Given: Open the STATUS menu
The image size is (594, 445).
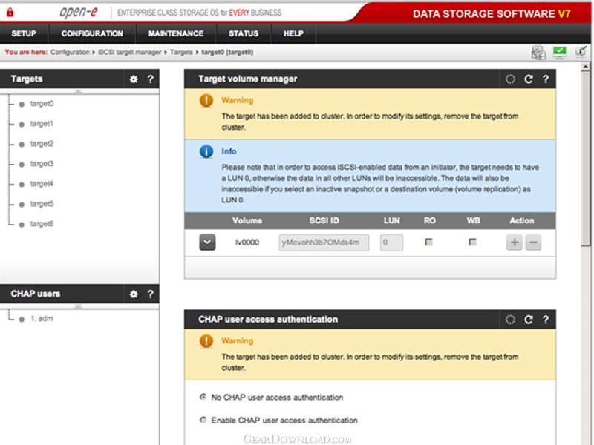Looking at the screenshot, I should click(x=244, y=33).
